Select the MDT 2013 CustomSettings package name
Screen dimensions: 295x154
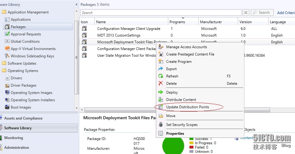click(119, 35)
